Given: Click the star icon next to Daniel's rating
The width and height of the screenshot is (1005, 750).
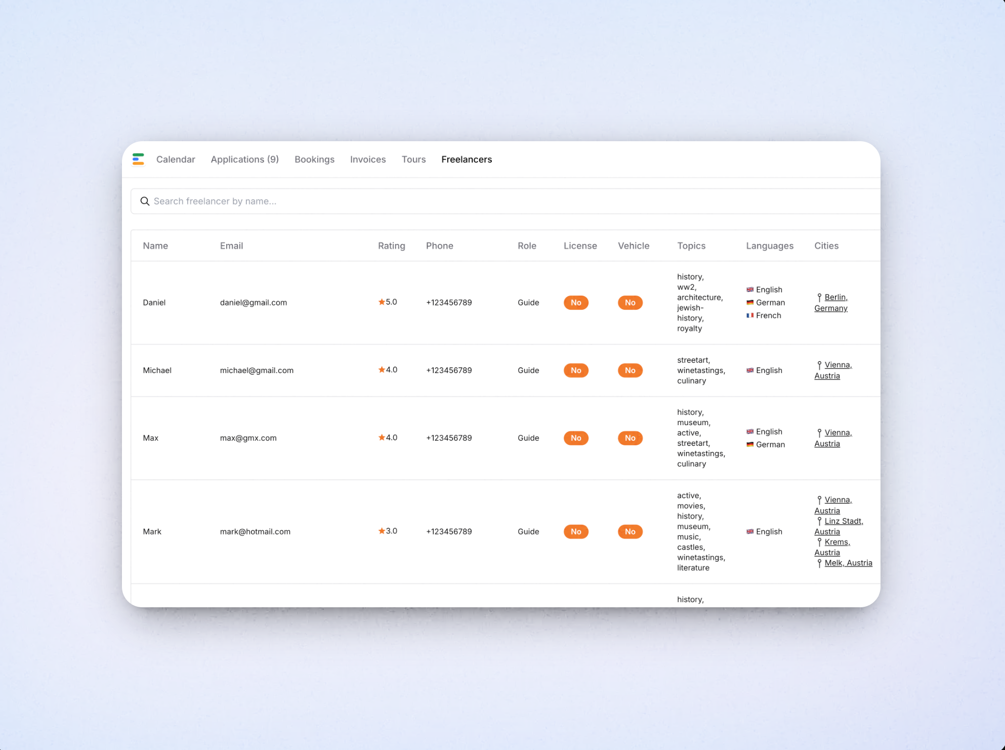Looking at the screenshot, I should click(x=381, y=301).
